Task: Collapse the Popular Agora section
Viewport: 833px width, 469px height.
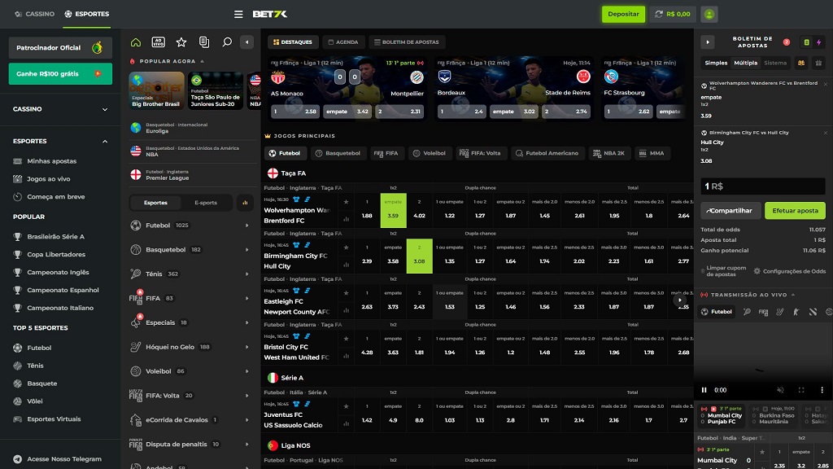Action: pyautogui.click(x=203, y=62)
